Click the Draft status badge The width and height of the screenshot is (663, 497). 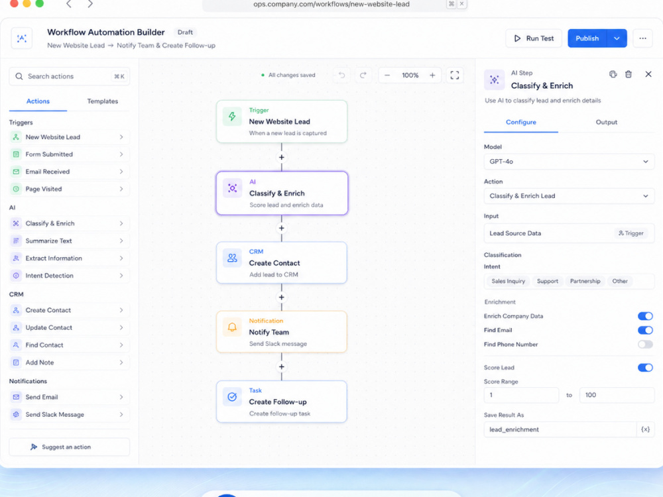pos(185,32)
